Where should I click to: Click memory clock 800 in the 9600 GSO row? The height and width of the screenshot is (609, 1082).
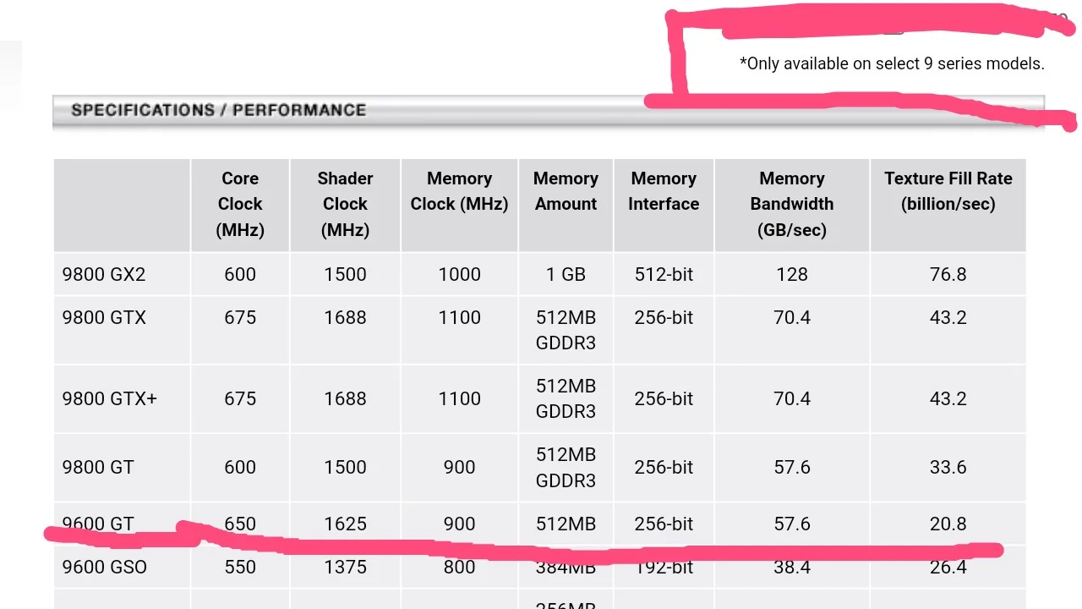tap(459, 567)
